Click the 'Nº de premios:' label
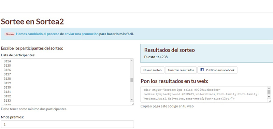273x129 pixels. coord(12,117)
